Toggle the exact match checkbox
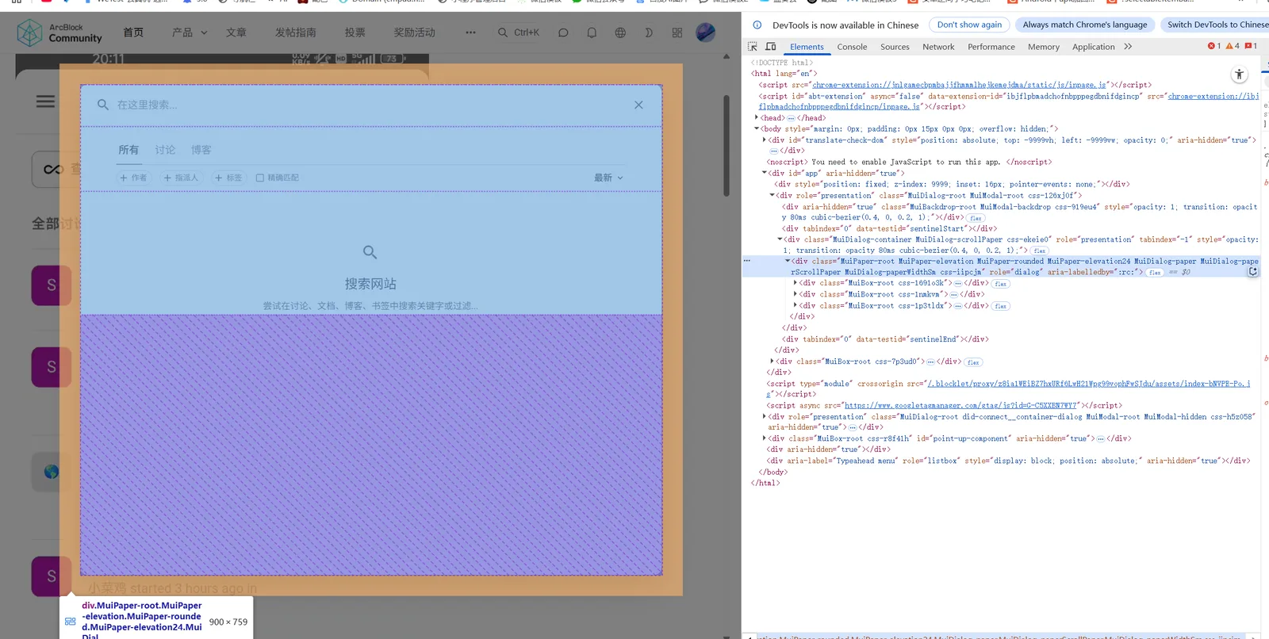 [x=260, y=178]
